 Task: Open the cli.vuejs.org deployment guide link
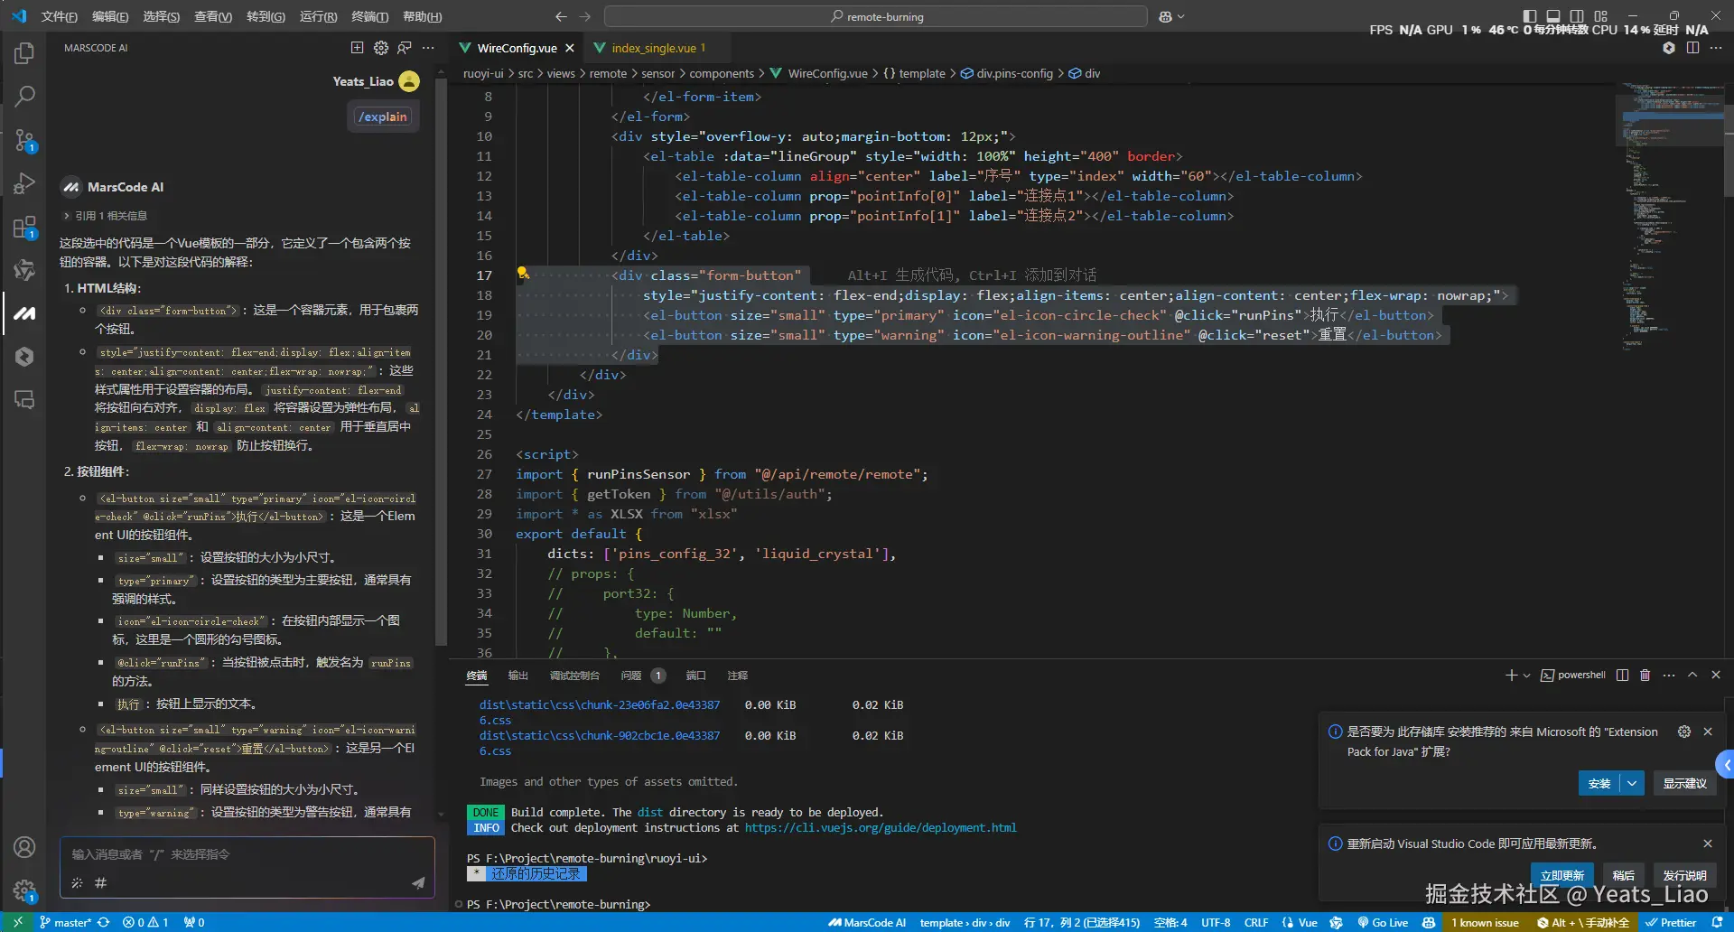pyautogui.click(x=880, y=827)
